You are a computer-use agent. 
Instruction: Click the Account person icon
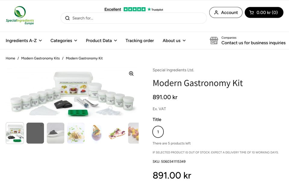[x=216, y=13]
